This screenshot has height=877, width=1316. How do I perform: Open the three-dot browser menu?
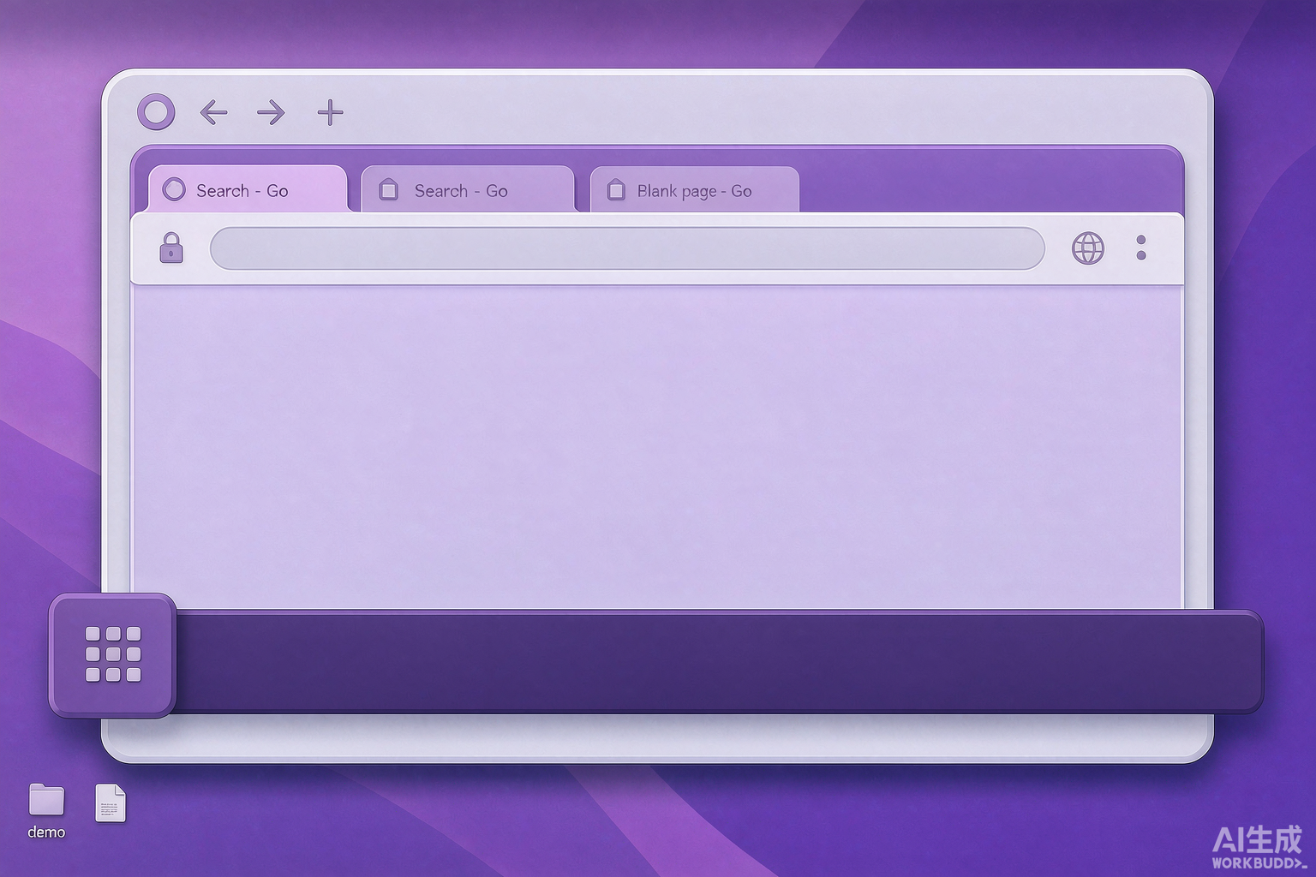1141,248
